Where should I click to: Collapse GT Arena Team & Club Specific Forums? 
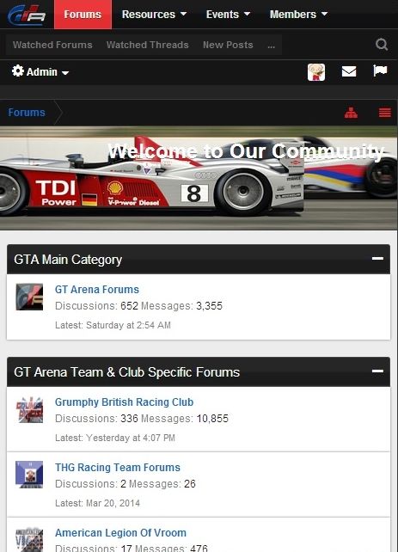pos(377,371)
